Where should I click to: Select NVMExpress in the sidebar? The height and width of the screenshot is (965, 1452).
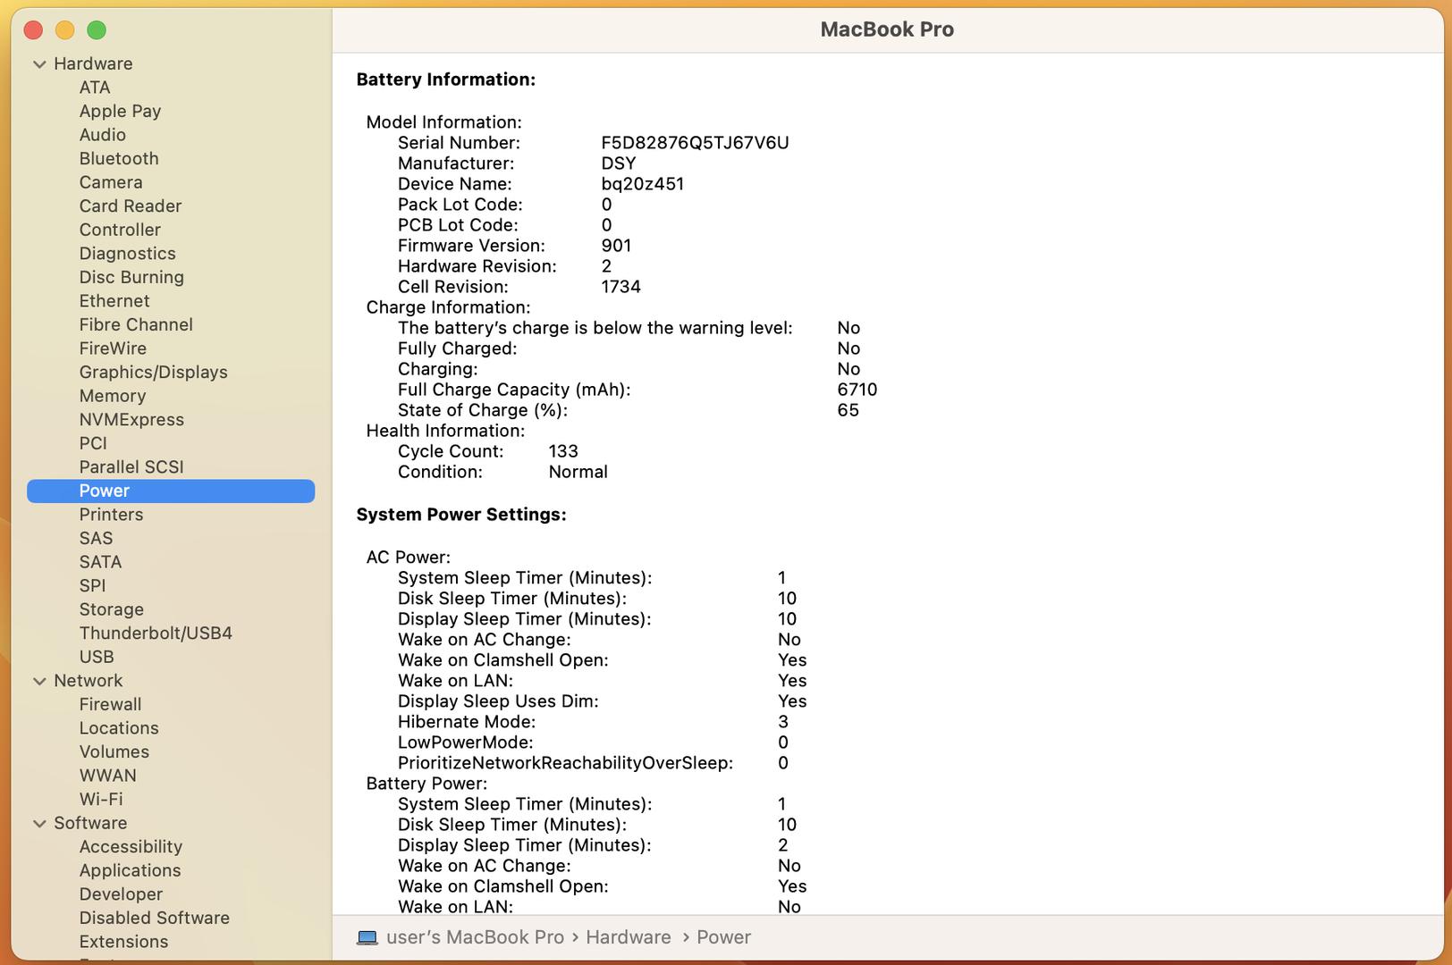click(131, 419)
